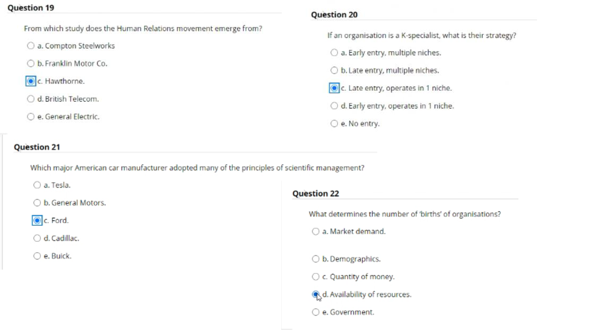Select answer b. Franklin Motor Co.
Viewport: 589px width, 330px height.
30,63
